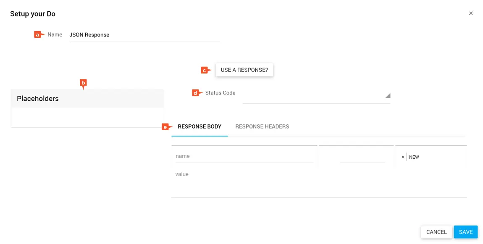This screenshot has height=244, width=483.
Task: Remove the row using the × icon
Action: tap(403, 157)
